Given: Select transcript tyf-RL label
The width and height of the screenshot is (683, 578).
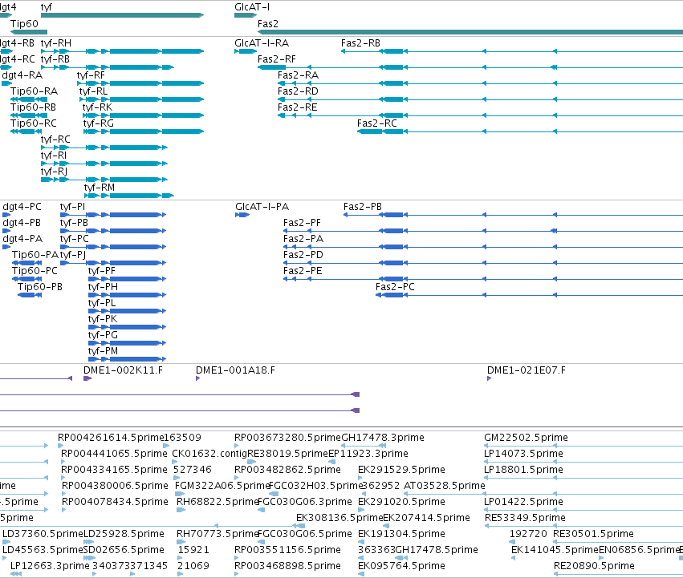Looking at the screenshot, I should [x=93, y=91].
